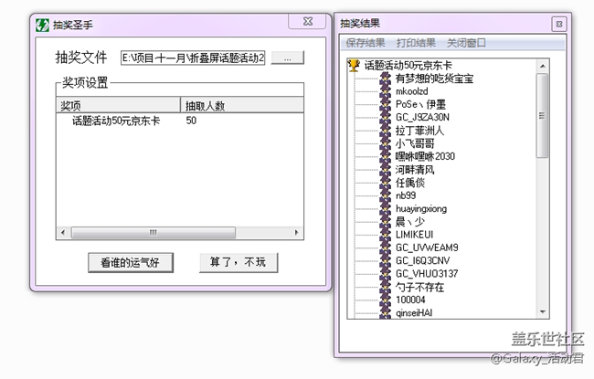
Task: Click the 算了，不玩 cancel button
Action: 239,262
